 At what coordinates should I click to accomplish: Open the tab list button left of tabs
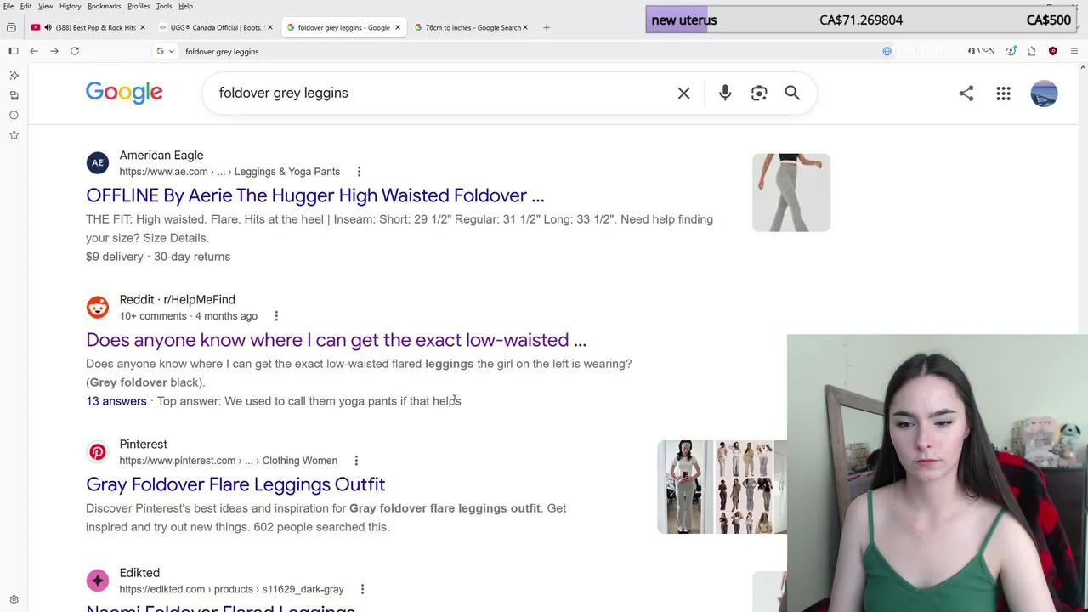coord(11,27)
